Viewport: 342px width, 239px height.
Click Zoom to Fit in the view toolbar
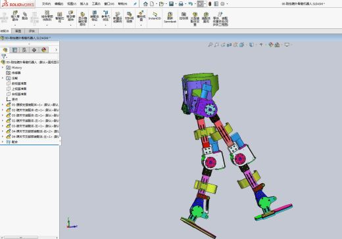[x=210, y=45]
